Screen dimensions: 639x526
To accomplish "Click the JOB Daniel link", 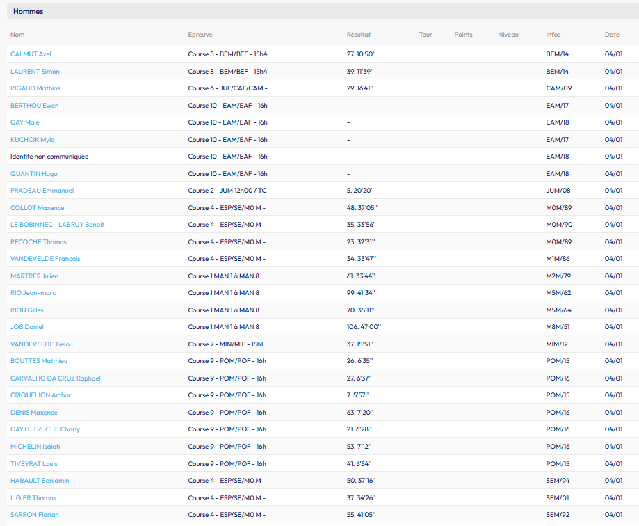I will [x=27, y=327].
